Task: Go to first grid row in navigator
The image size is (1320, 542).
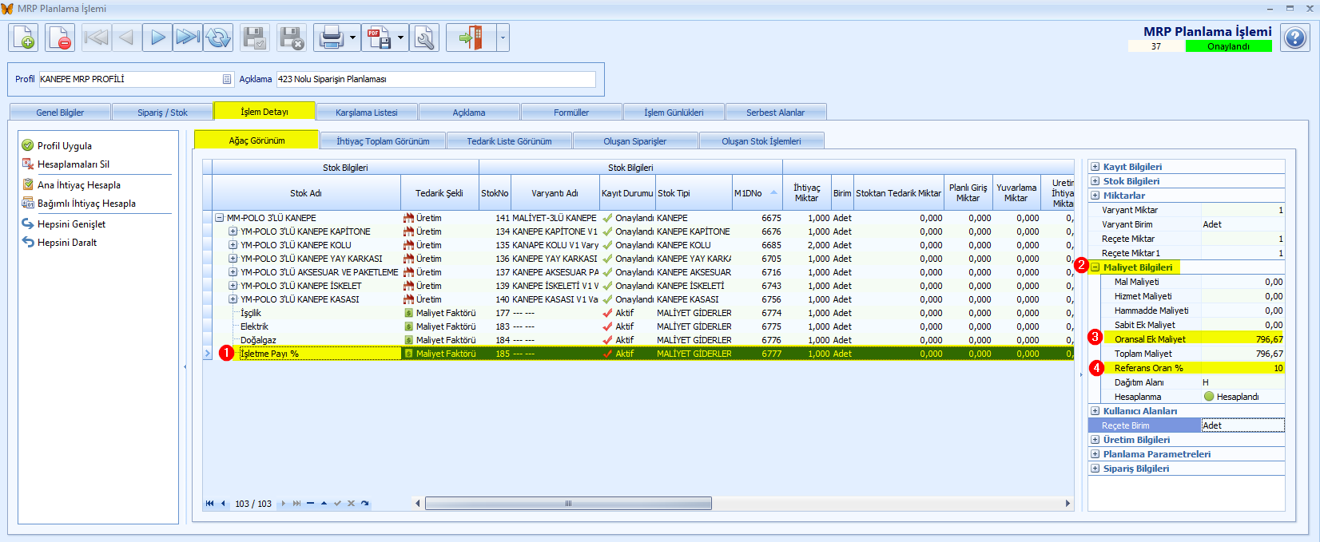Action: pyautogui.click(x=210, y=504)
